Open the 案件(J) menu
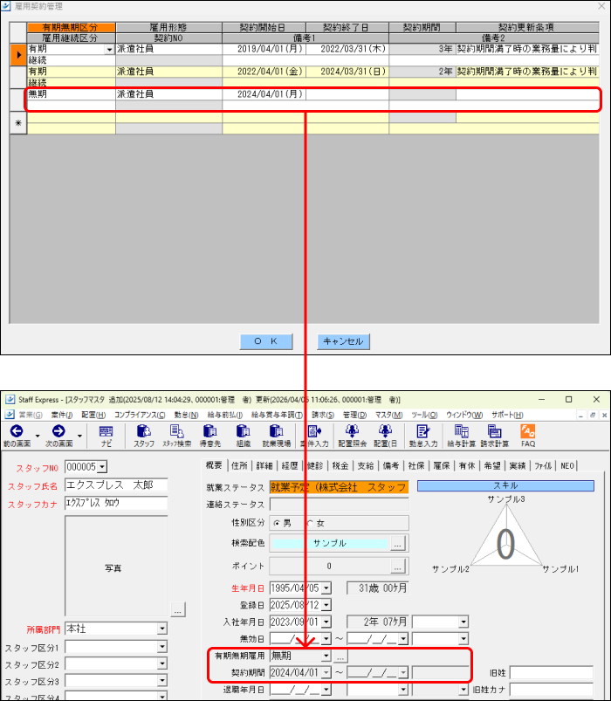 coord(62,415)
